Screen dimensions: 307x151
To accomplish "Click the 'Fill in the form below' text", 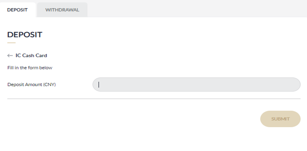I will point(30,68).
